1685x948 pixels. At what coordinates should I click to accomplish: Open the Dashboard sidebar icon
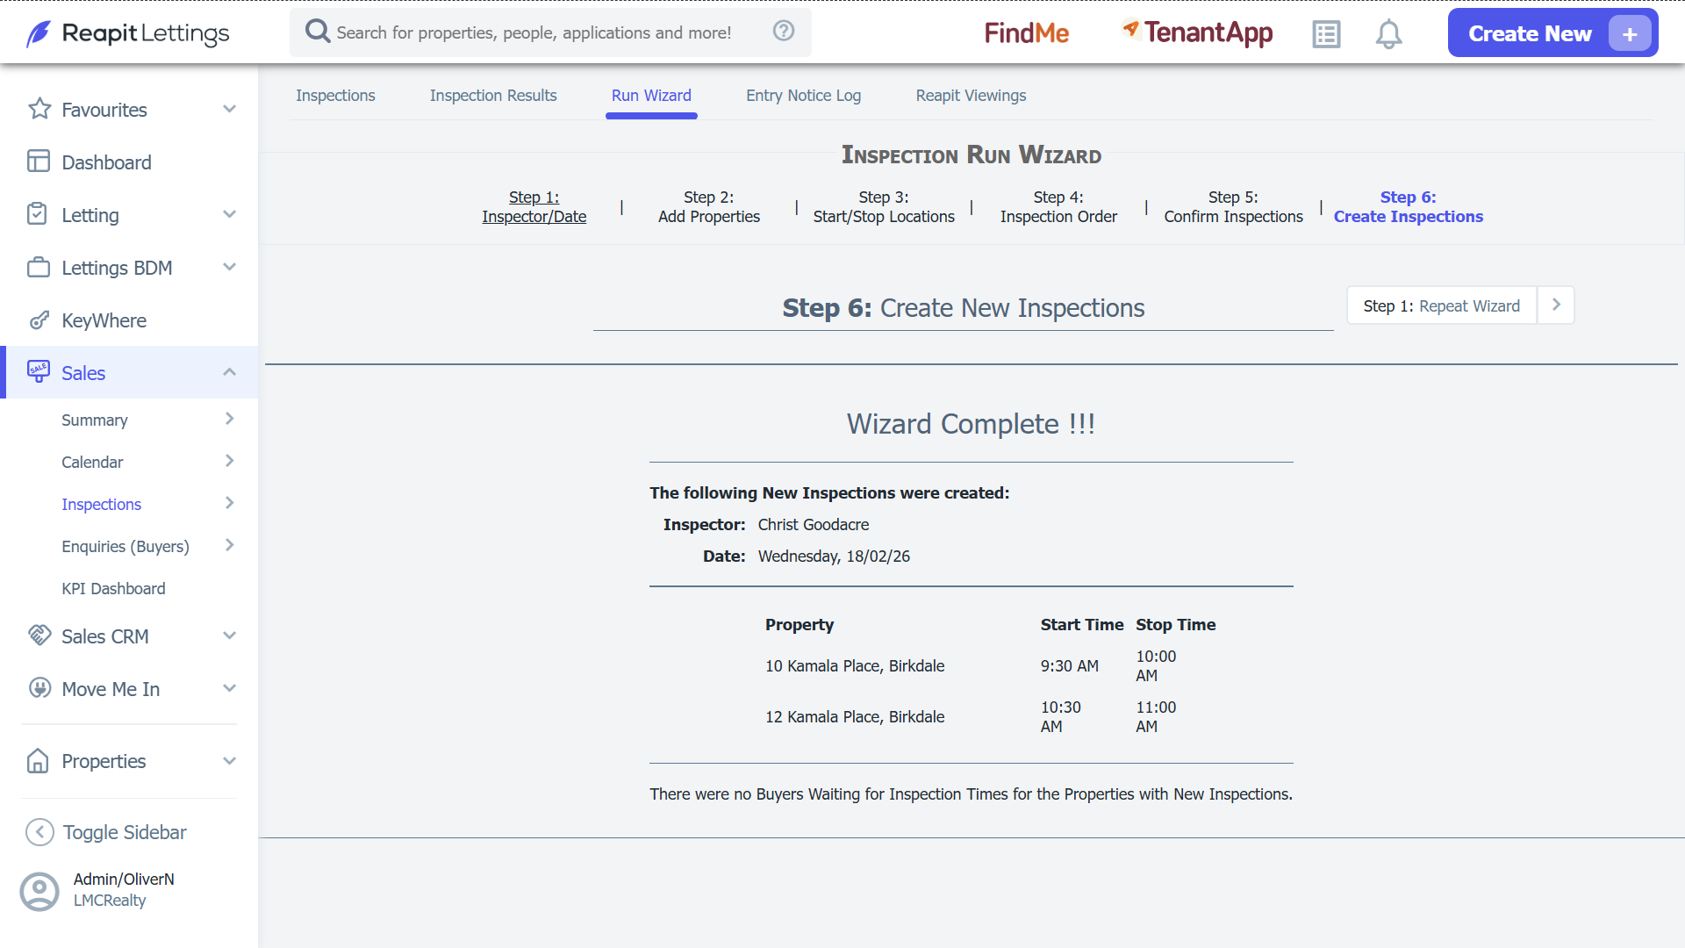tap(38, 162)
